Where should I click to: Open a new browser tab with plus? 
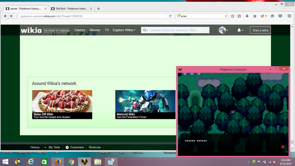(x=98, y=9)
